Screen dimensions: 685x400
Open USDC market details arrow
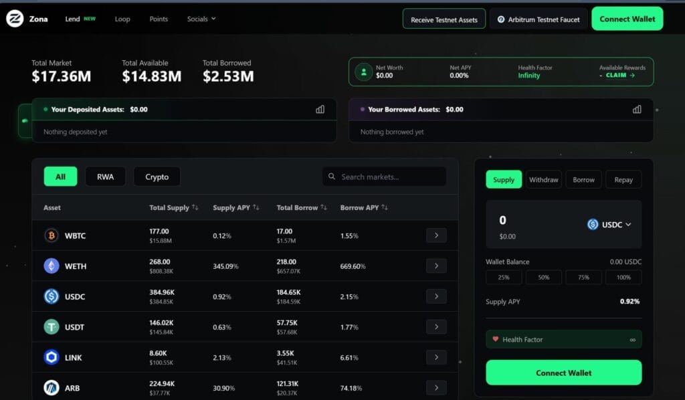436,296
